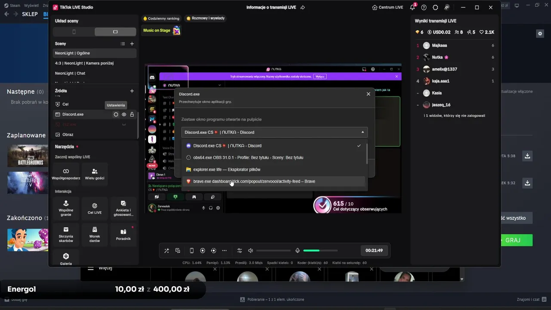This screenshot has width=551, height=310.
Task: Open the media overlay tool in the bottom toolbar
Action: point(178,251)
